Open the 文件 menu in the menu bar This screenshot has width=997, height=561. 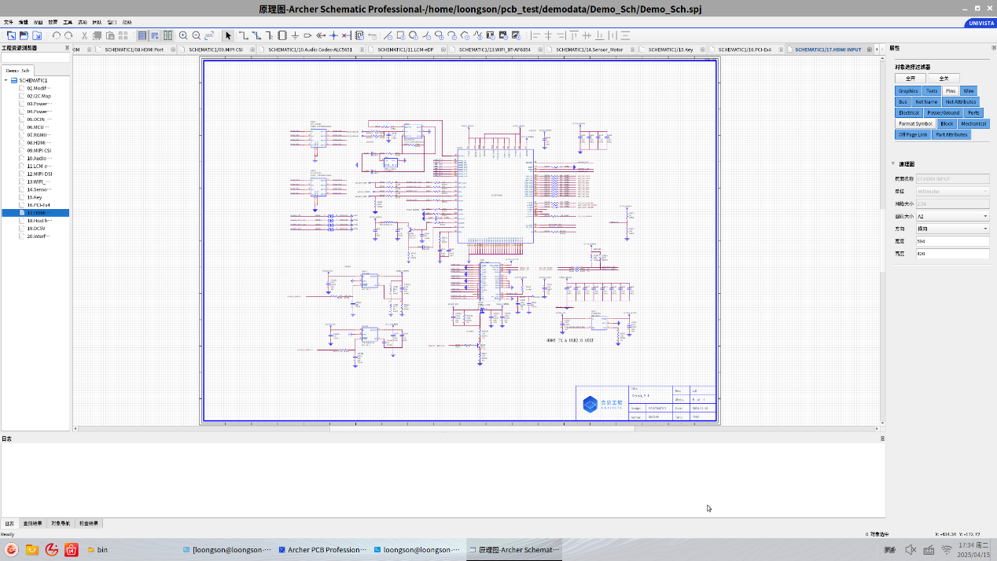(9, 22)
